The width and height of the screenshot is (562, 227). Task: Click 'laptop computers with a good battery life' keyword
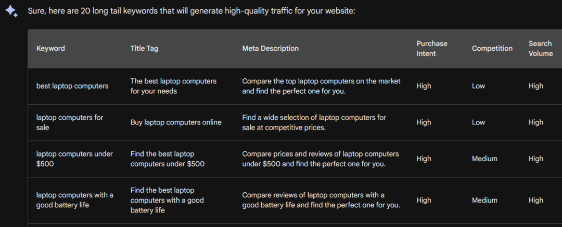click(74, 200)
